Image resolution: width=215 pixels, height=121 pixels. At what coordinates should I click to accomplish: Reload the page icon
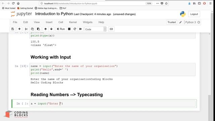click(x=13, y=3)
